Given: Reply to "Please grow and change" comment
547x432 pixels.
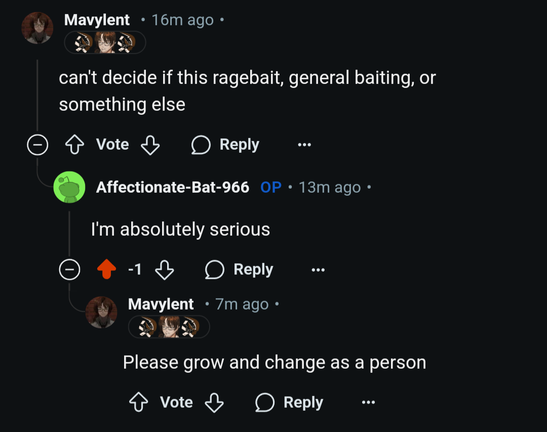Looking at the screenshot, I should [x=289, y=403].
